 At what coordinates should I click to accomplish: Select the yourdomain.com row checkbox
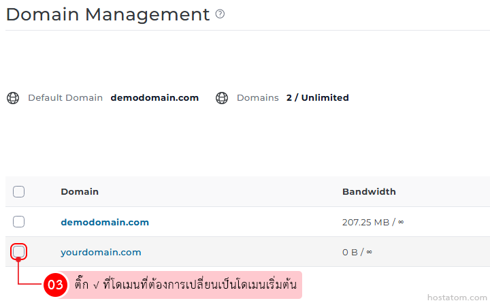(19, 252)
